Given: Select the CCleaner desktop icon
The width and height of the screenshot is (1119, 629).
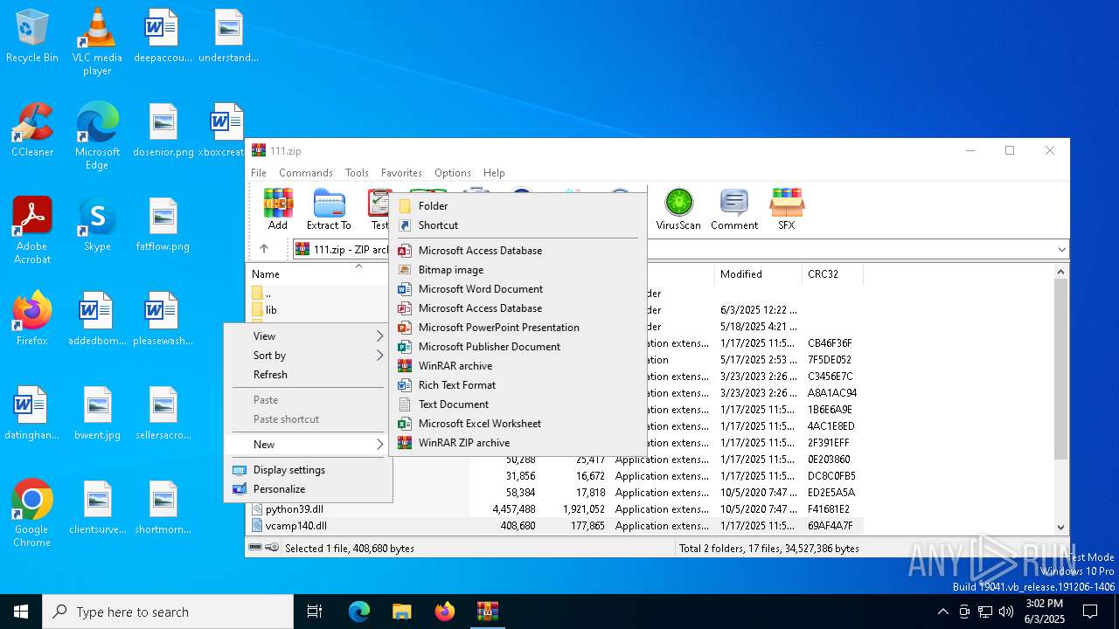Looking at the screenshot, I should pyautogui.click(x=32, y=130).
